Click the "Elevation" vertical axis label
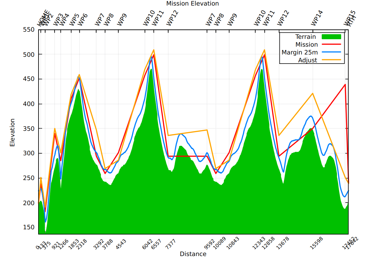This screenshot has height=258, width=378. click(12, 132)
